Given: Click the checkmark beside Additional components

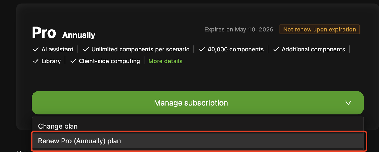Looking at the screenshot, I should (276, 49).
